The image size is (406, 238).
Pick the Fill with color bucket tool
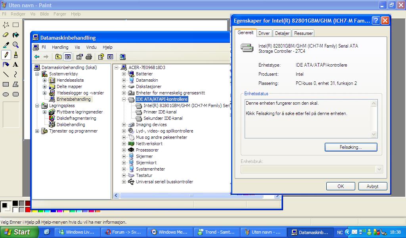point(16,35)
